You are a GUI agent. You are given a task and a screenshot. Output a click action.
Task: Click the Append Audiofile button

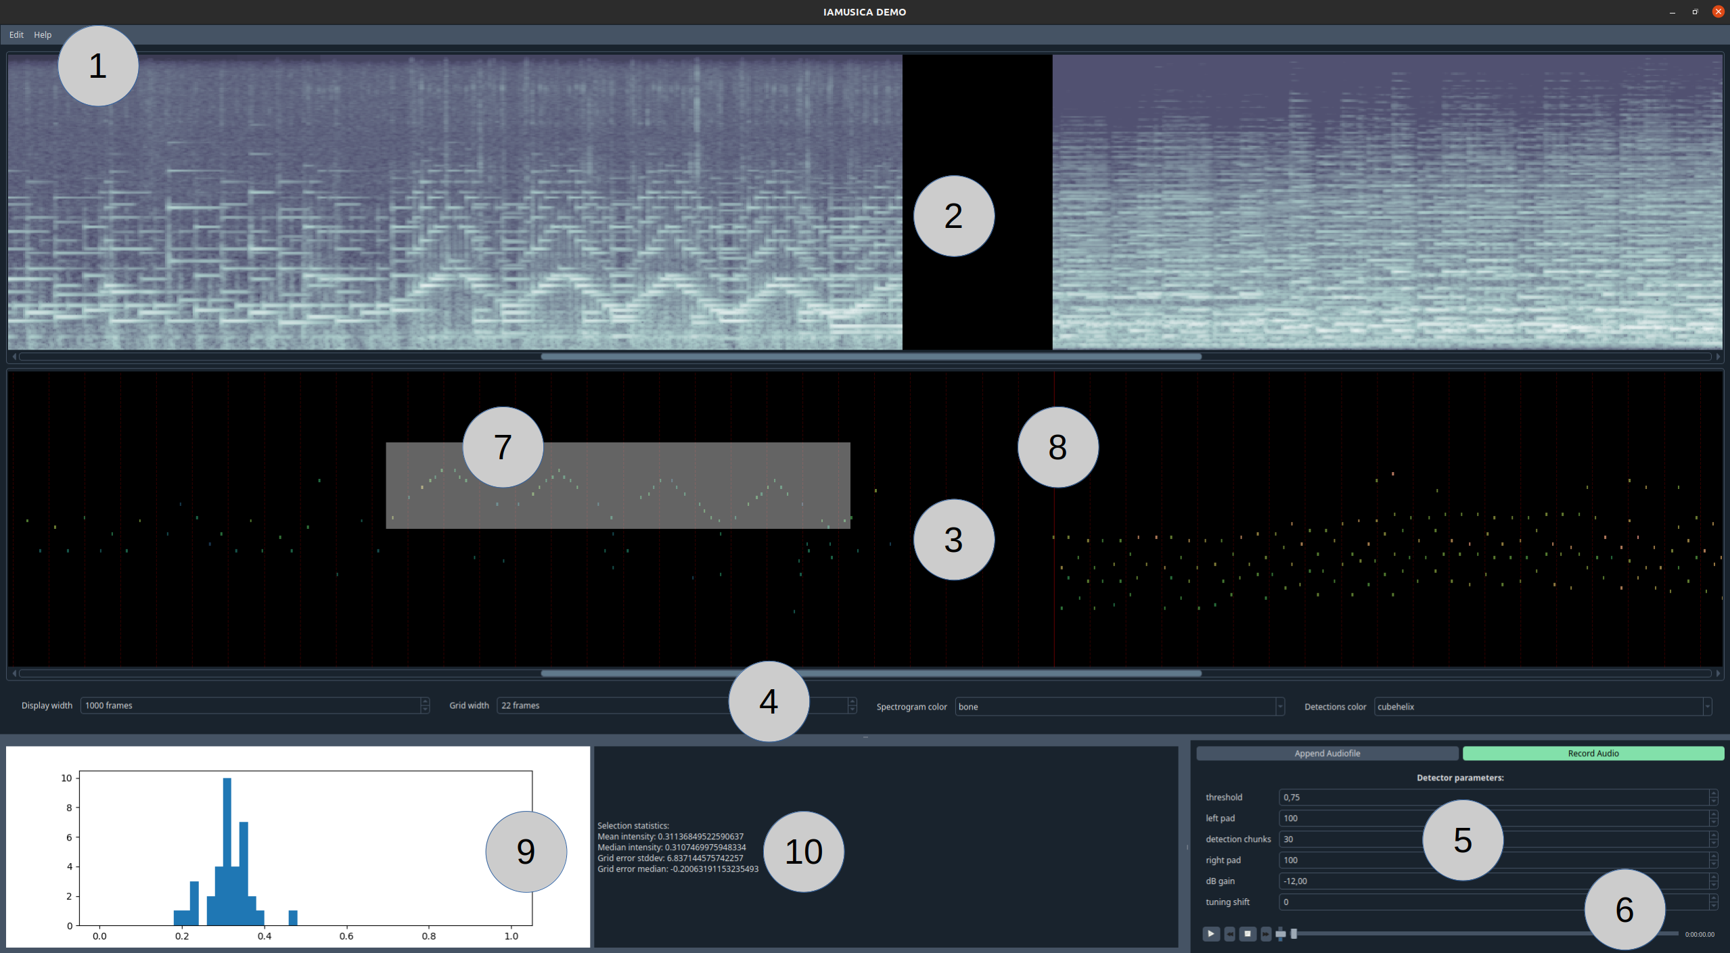[x=1327, y=753]
